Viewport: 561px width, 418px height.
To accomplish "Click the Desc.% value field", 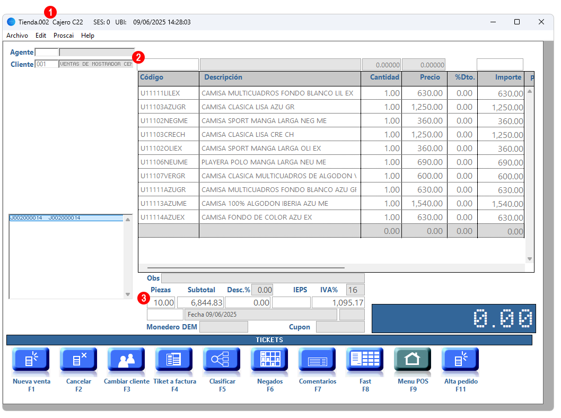I will pyautogui.click(x=262, y=290).
